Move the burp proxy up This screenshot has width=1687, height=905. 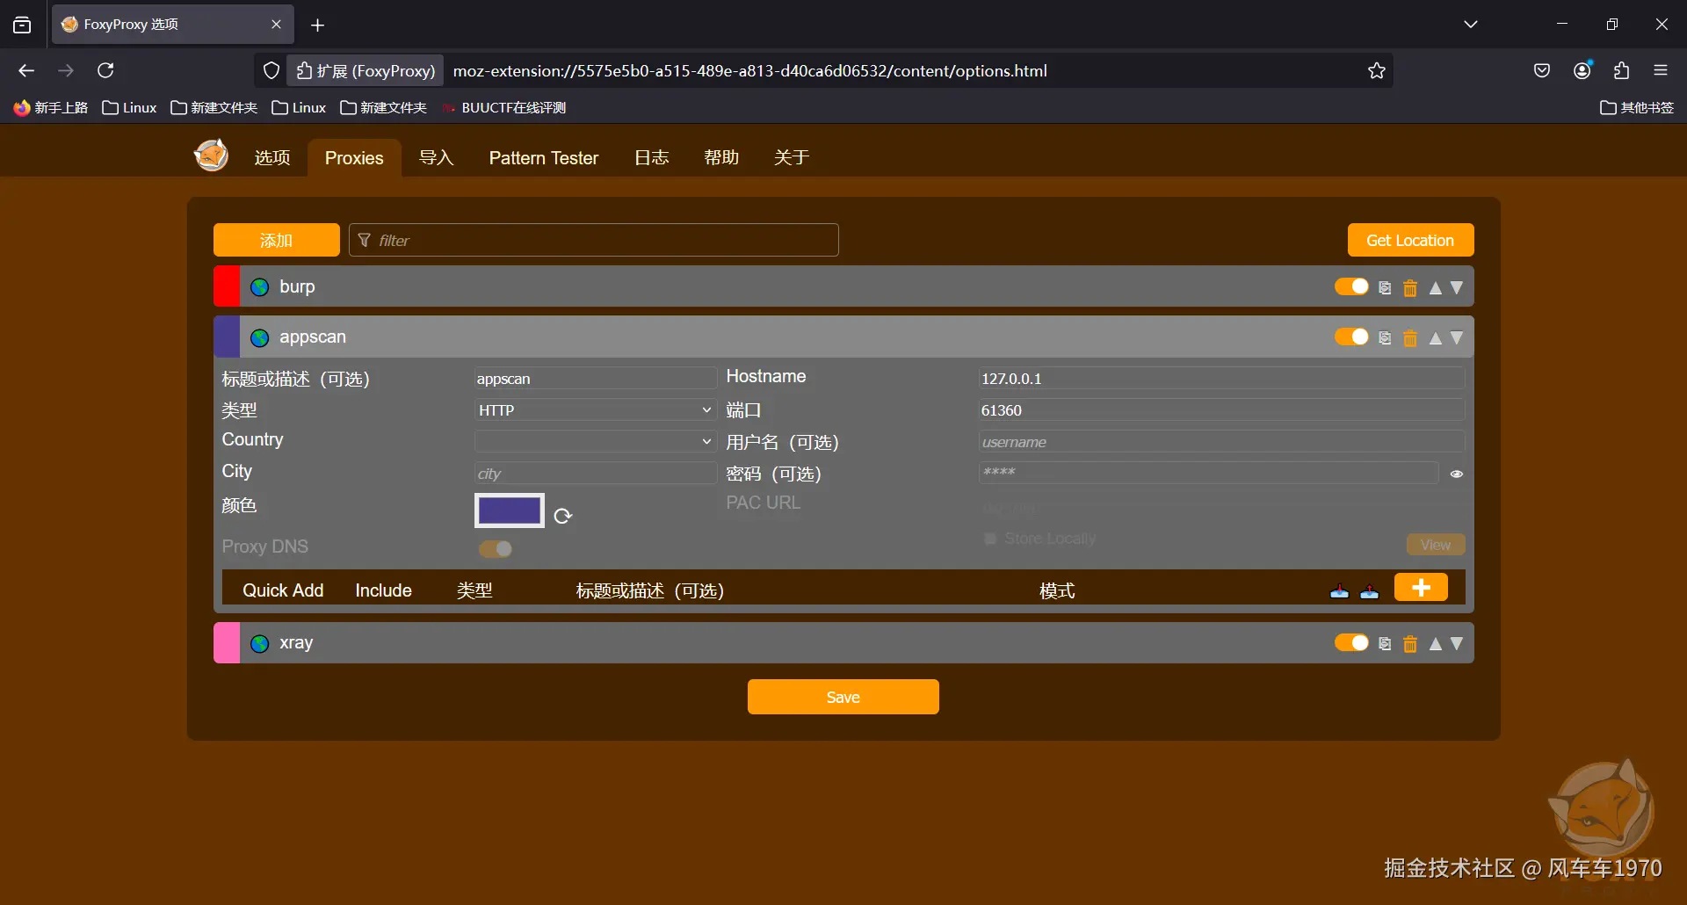tap(1436, 288)
